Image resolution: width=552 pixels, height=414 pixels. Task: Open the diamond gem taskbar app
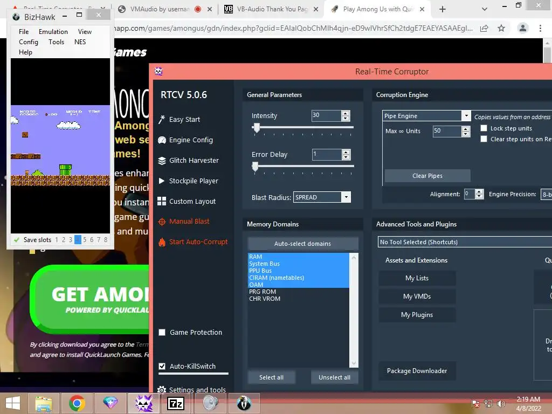[110, 403]
